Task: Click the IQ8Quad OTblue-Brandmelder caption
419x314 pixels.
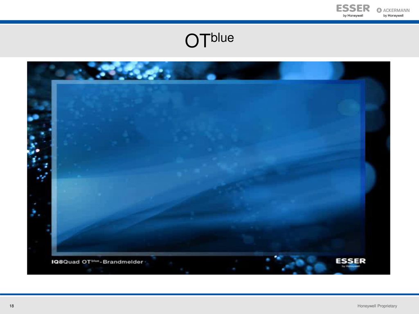Action: click(x=97, y=262)
